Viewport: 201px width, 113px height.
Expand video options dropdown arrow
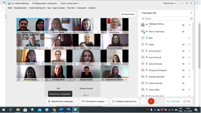pos(107,101)
